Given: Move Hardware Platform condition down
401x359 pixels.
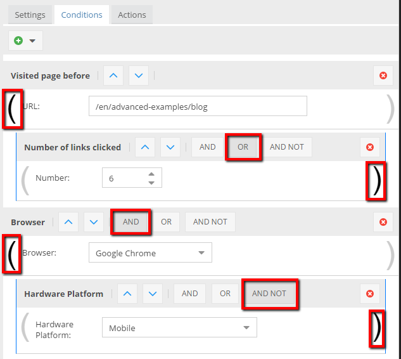Looking at the screenshot, I should tap(152, 294).
